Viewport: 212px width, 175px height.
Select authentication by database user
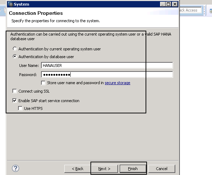[x=15, y=56]
